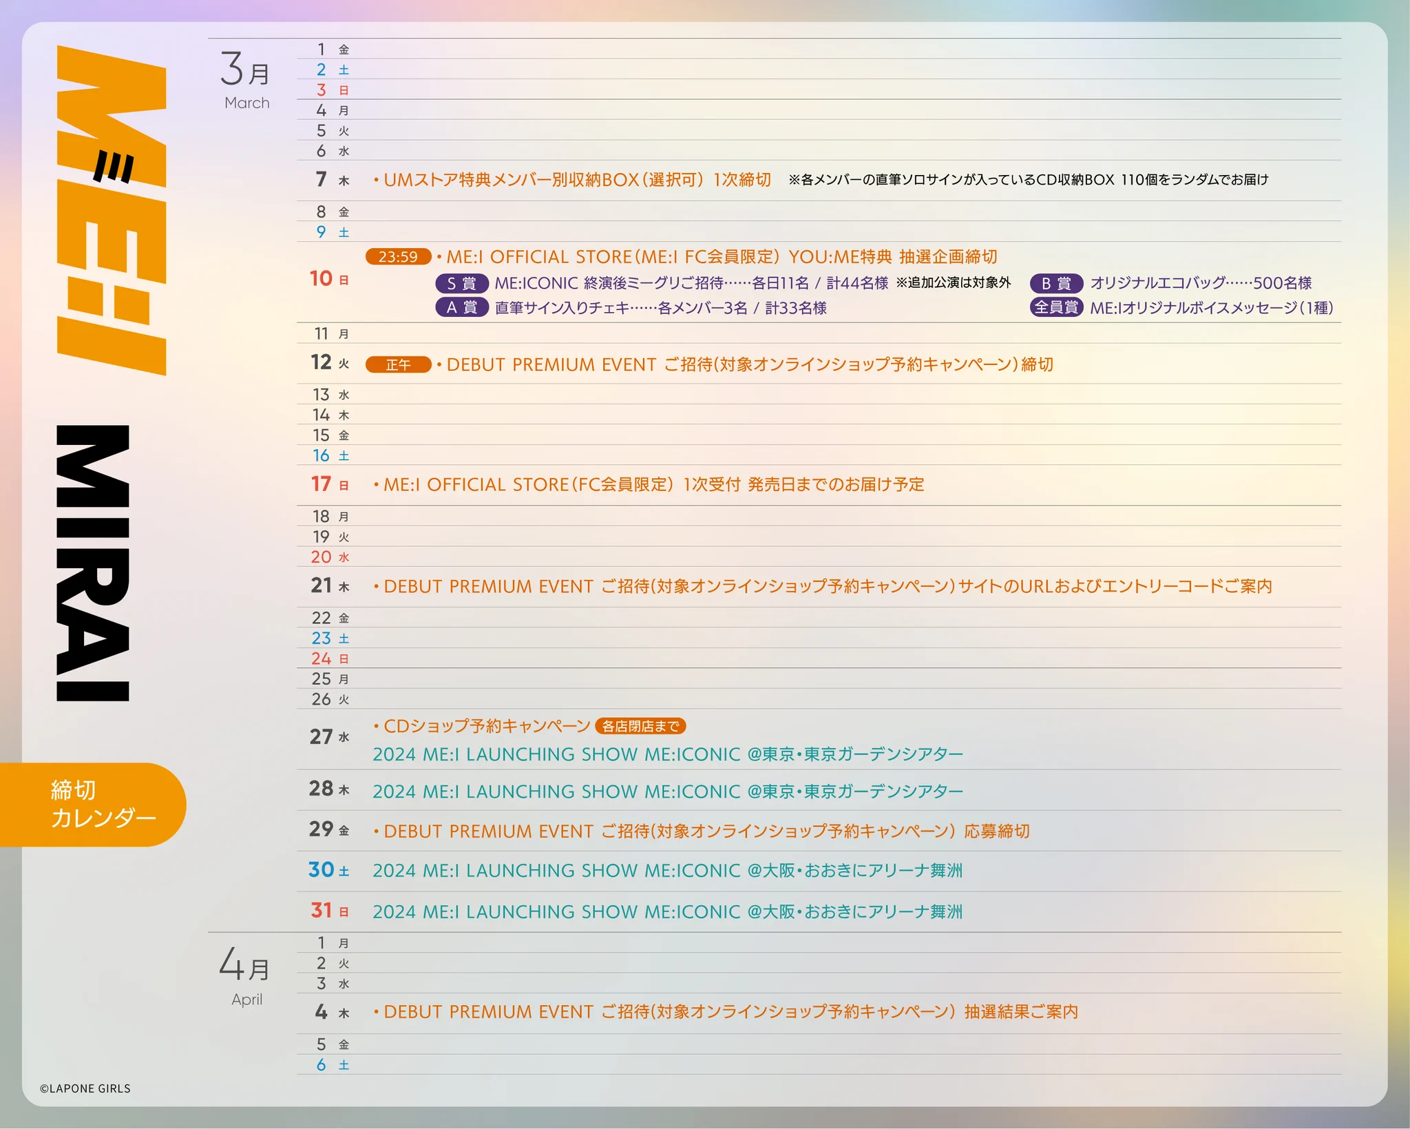Click the 応募締切 entry on March 29
The image size is (1410, 1129).
tap(702, 831)
